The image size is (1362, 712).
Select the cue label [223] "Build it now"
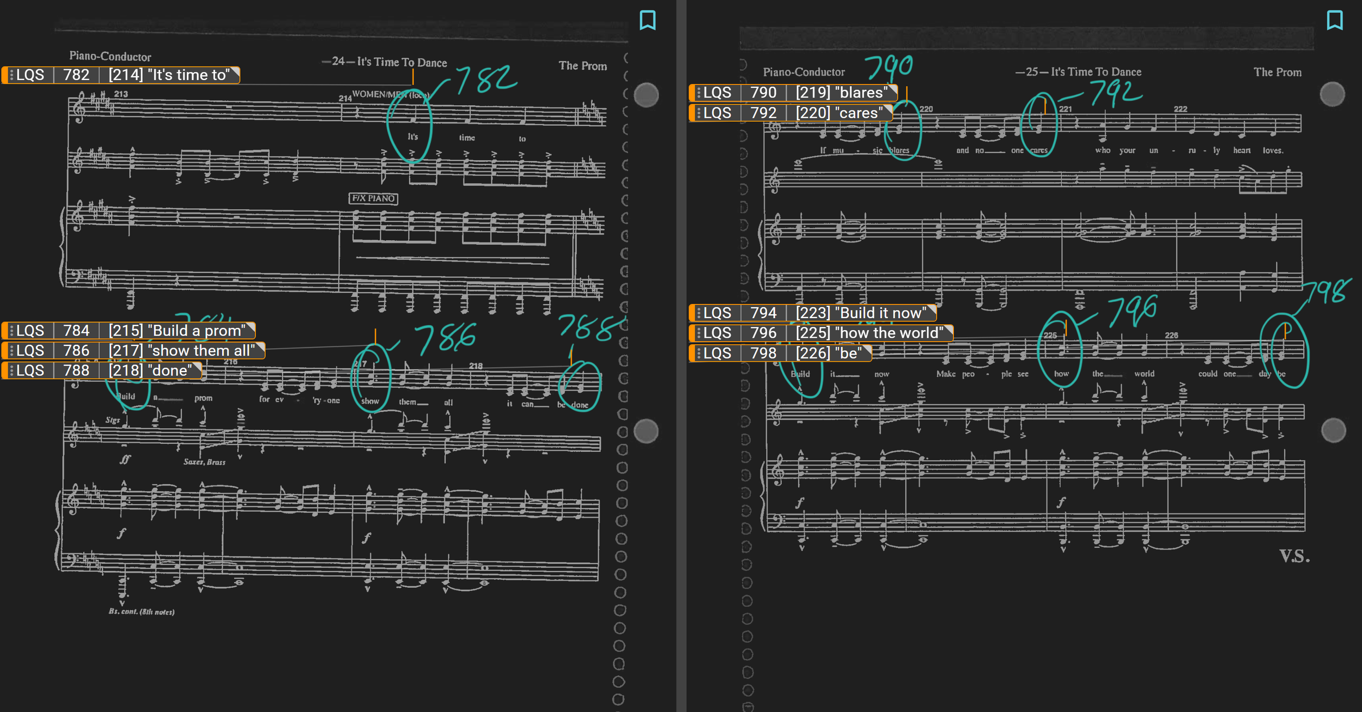[x=861, y=313]
